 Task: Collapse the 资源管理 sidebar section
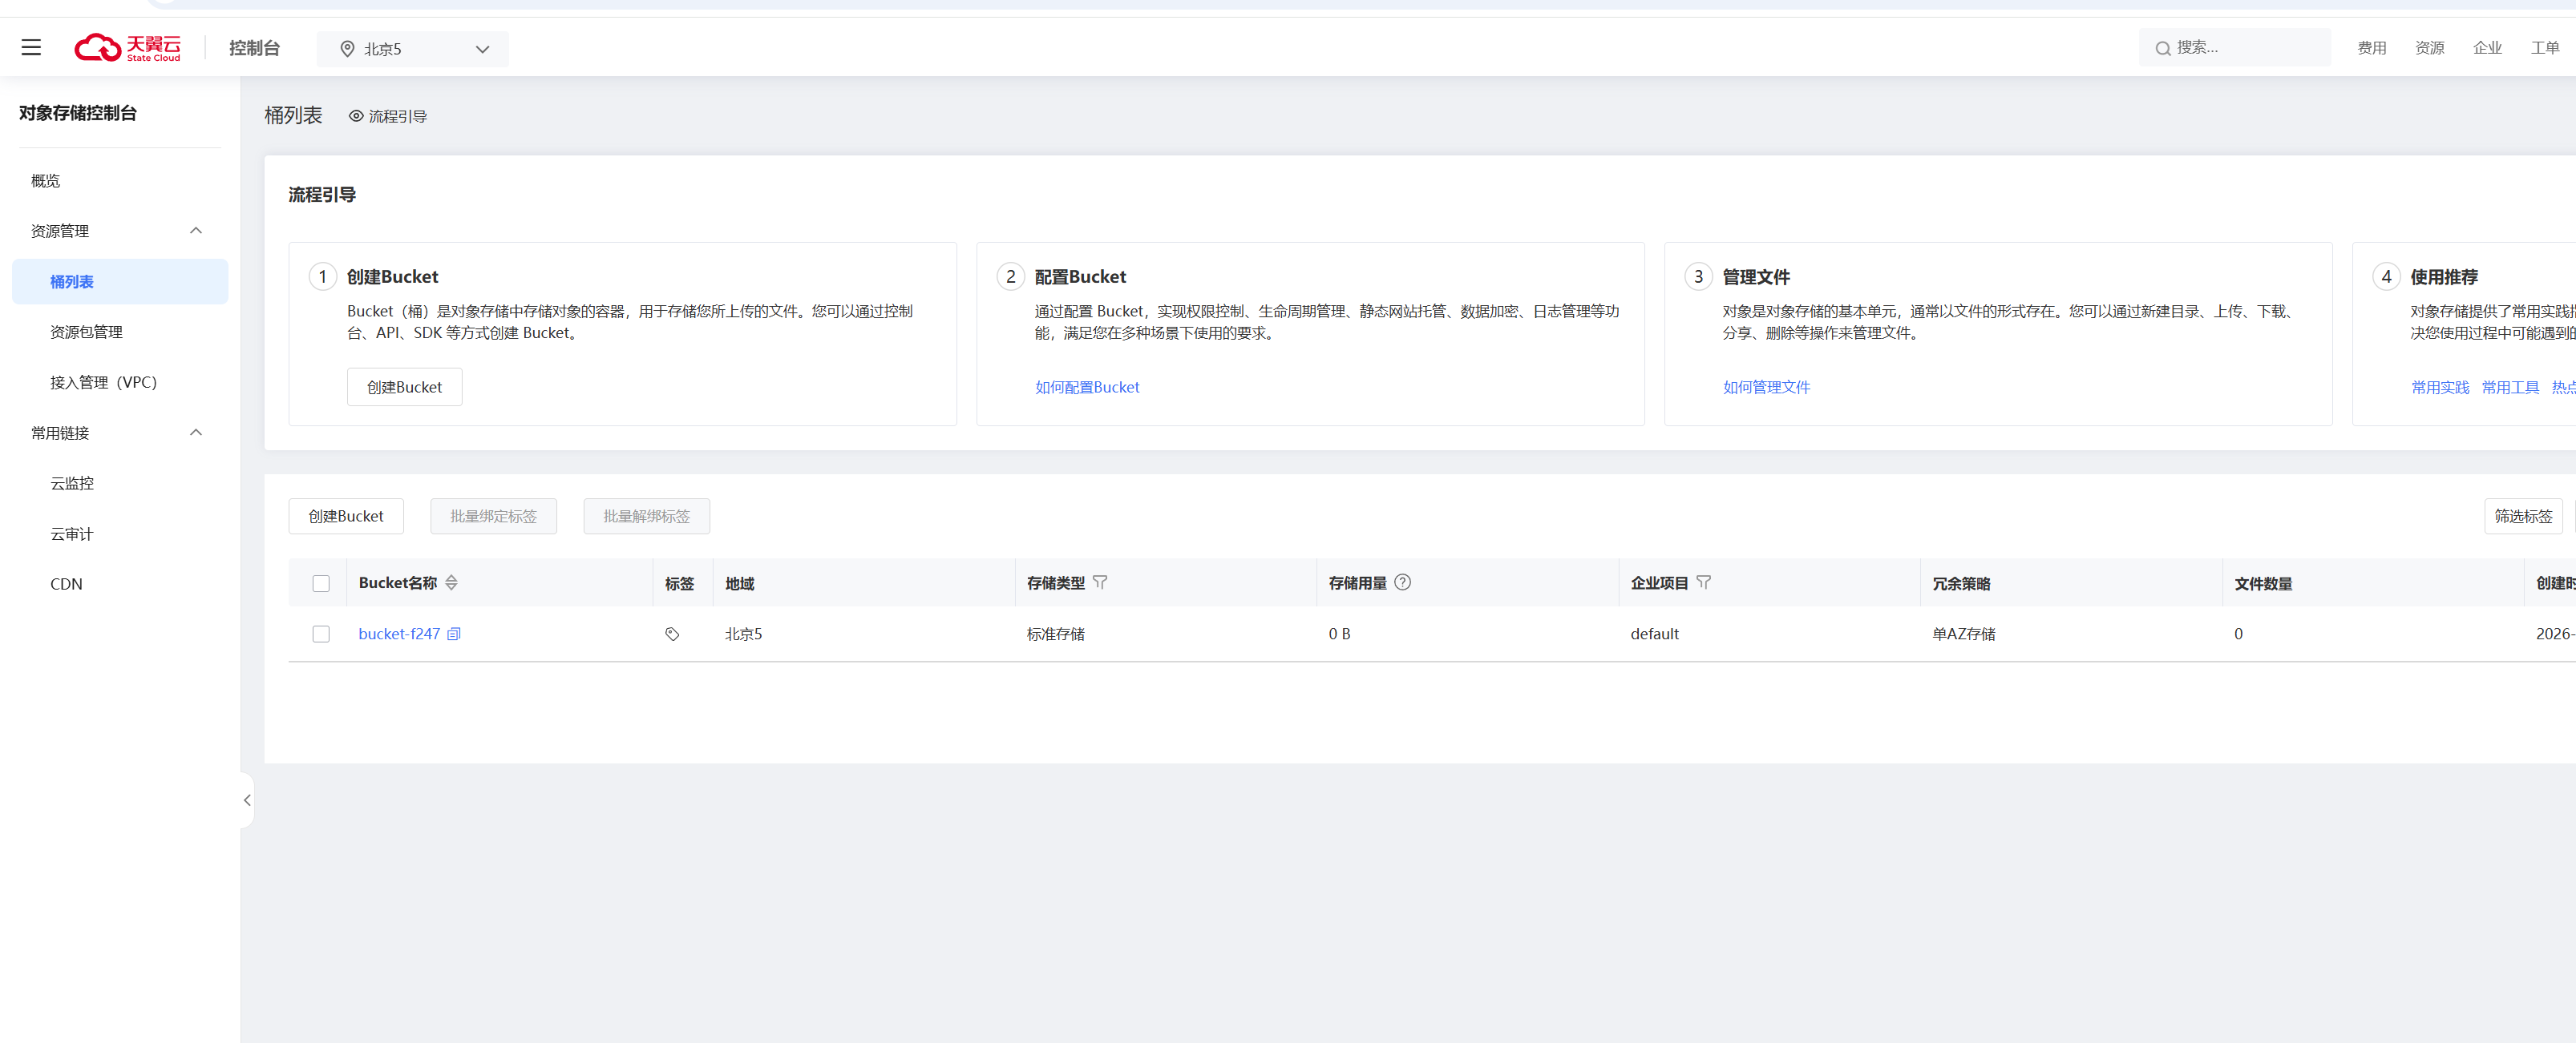[x=196, y=231]
